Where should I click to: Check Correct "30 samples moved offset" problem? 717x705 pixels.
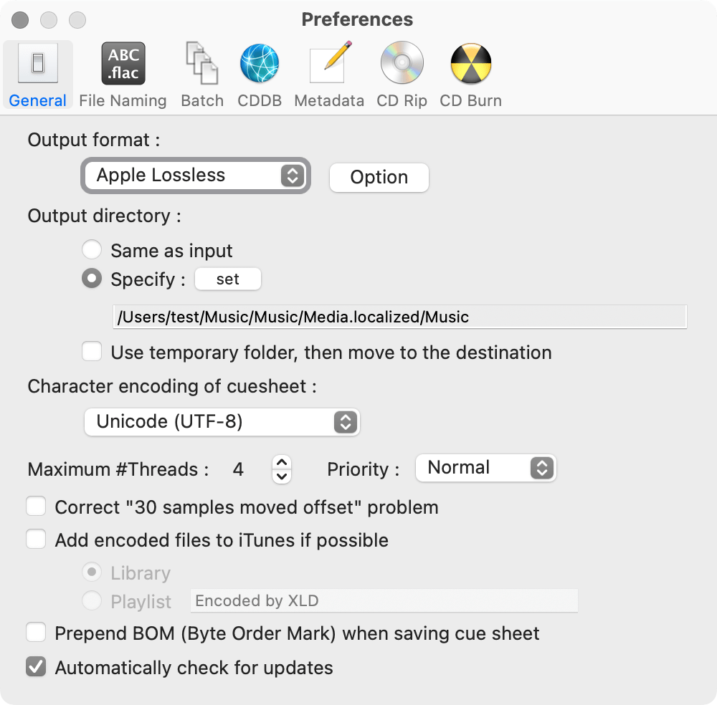pos(36,507)
